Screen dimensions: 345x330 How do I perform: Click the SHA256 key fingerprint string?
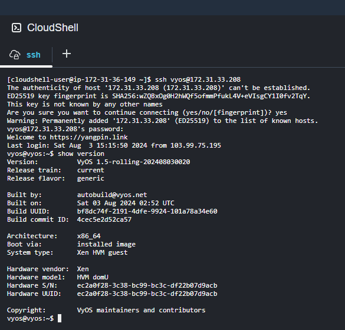pos(210,96)
